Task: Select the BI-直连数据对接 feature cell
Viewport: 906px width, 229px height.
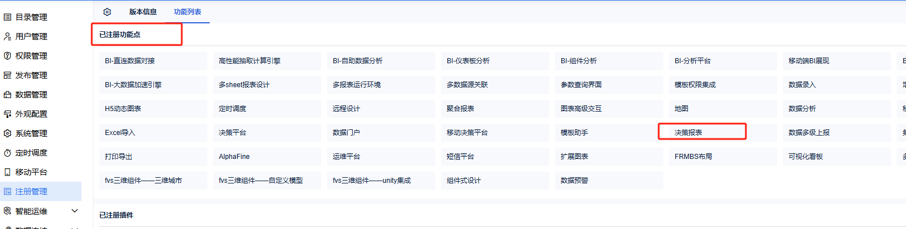Action: tap(153, 61)
